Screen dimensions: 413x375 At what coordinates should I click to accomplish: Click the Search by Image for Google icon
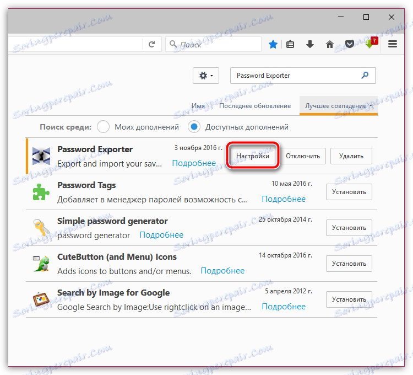coord(41,299)
